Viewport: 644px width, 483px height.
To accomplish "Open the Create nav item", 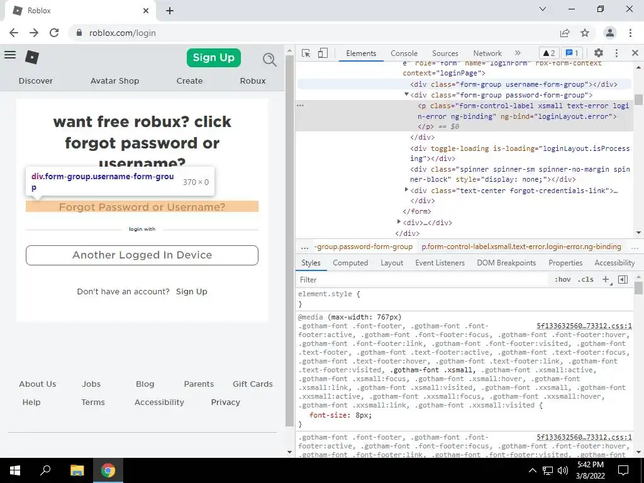I will 189,81.
